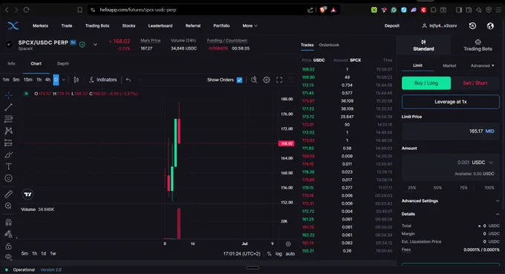Select the trend line drawing tool
Screen dimensions: 505x274
8,107
